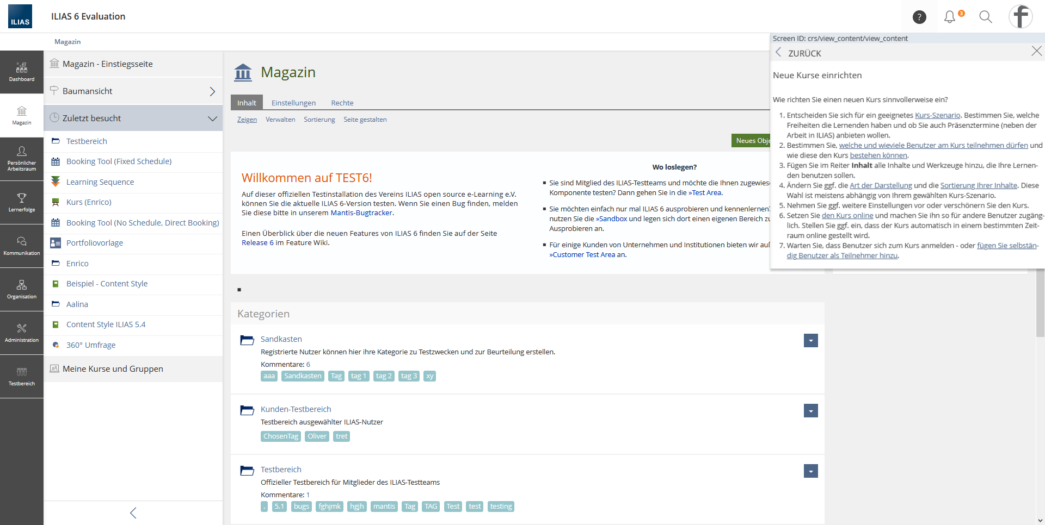Select the Sortierung sub-tab
Screen dimensions: 1045x525
[319, 120]
